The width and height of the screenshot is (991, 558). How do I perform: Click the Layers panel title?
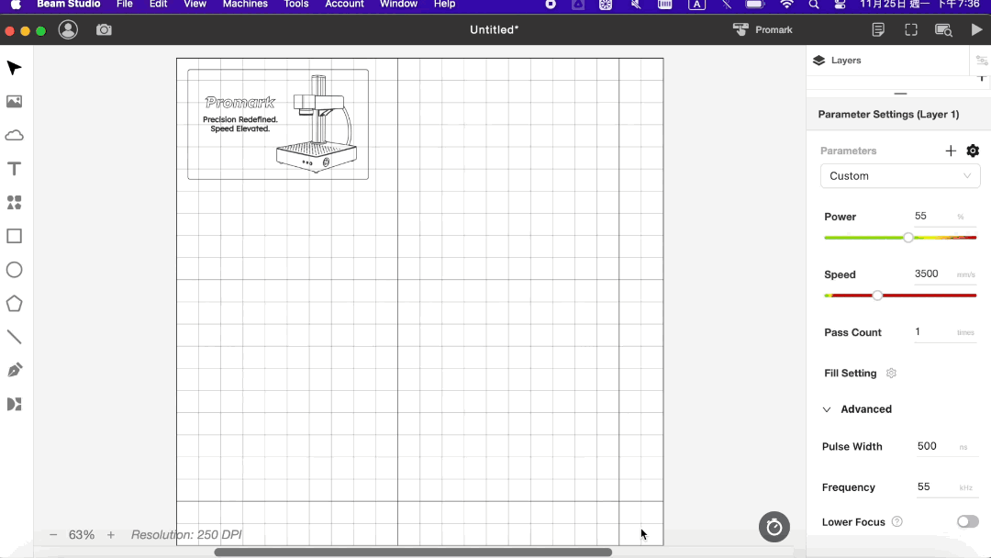(846, 60)
